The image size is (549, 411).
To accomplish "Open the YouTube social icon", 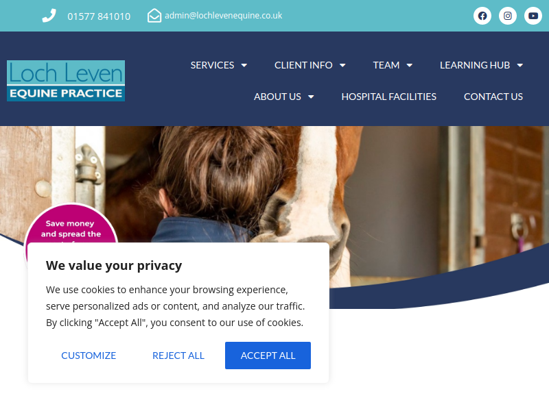I will [x=533, y=16].
